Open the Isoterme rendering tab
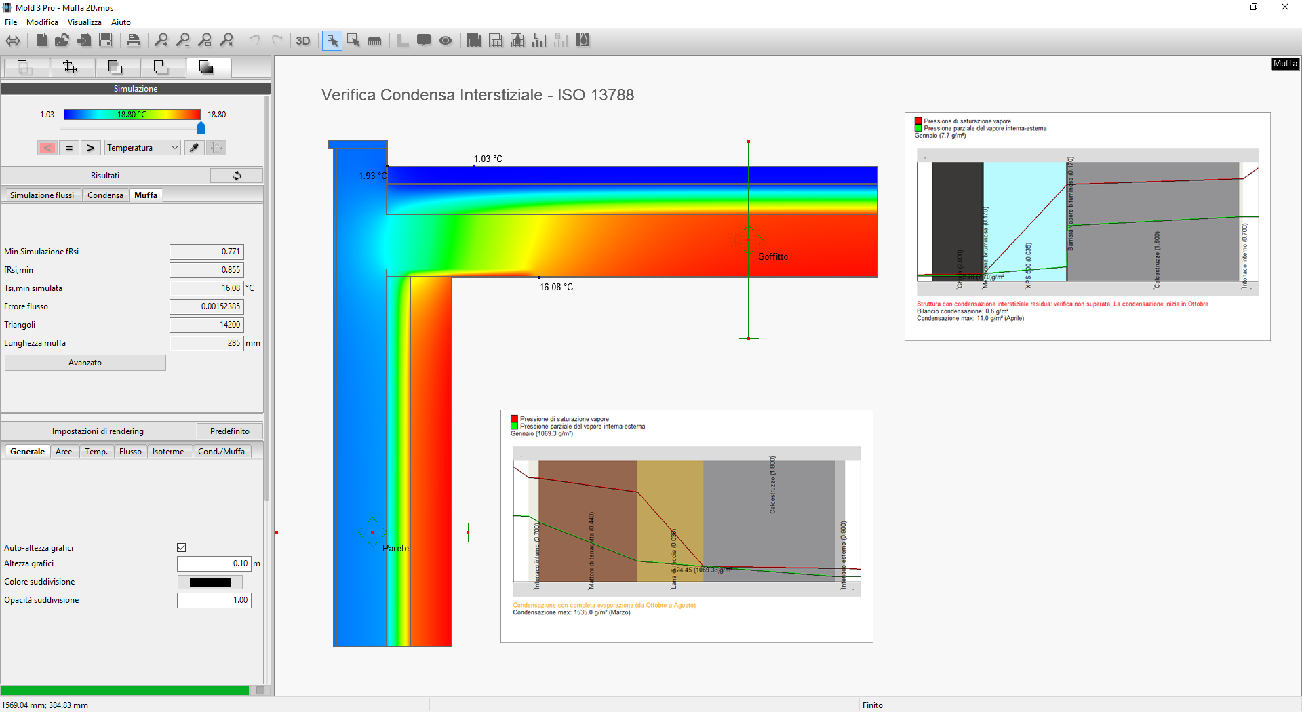The width and height of the screenshot is (1302, 712). pos(167,452)
